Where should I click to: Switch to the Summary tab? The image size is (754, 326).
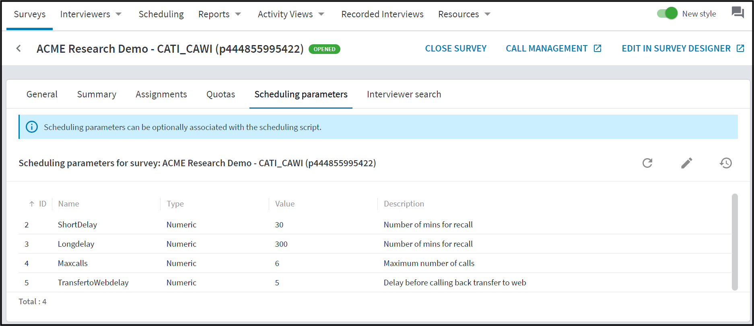97,94
